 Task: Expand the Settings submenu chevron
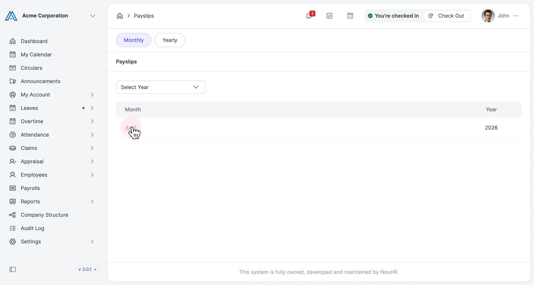point(92,242)
